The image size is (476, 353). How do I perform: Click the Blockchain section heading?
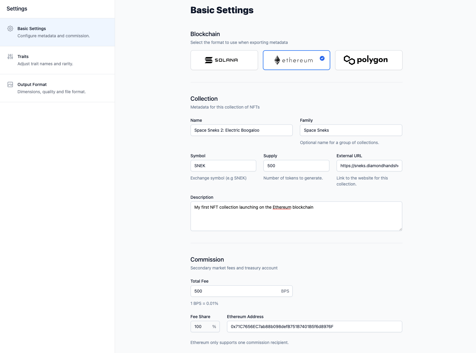click(x=205, y=34)
